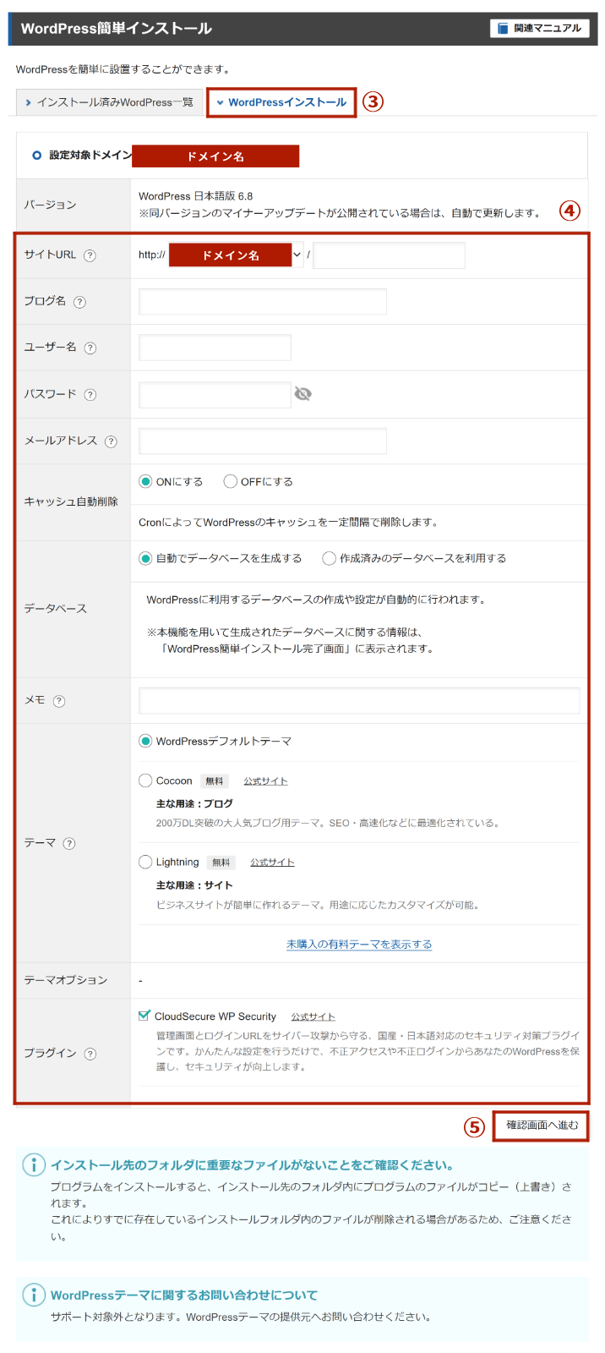The image size is (605, 1353).
Task: Open the WordPressインストール tab
Action: [281, 102]
